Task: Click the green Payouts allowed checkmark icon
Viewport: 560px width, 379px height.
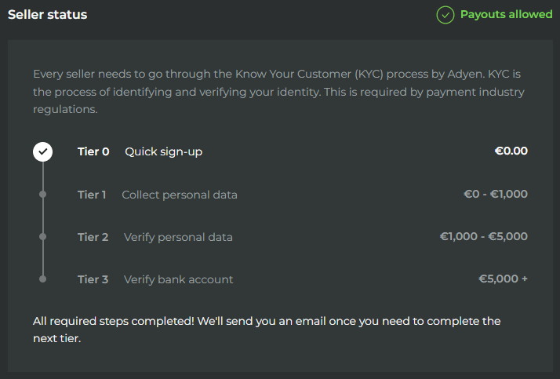Action: tap(445, 15)
